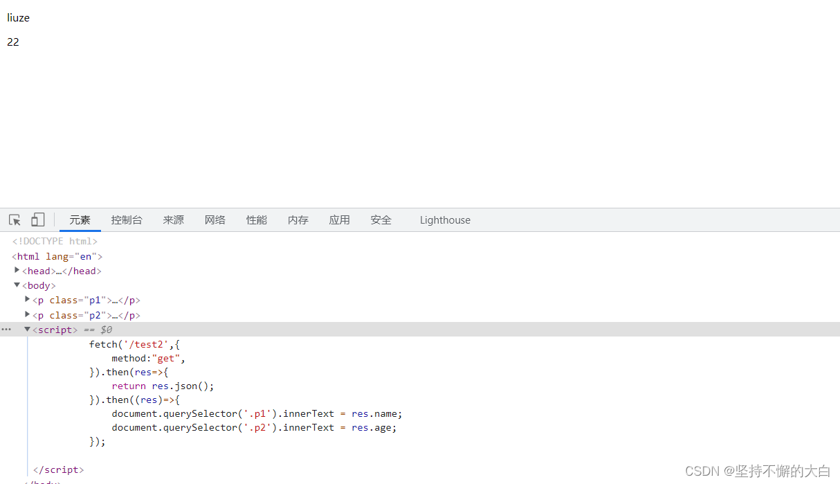The height and width of the screenshot is (484, 840).
Task: Activate the inspect element picker icon
Action: [x=15, y=219]
